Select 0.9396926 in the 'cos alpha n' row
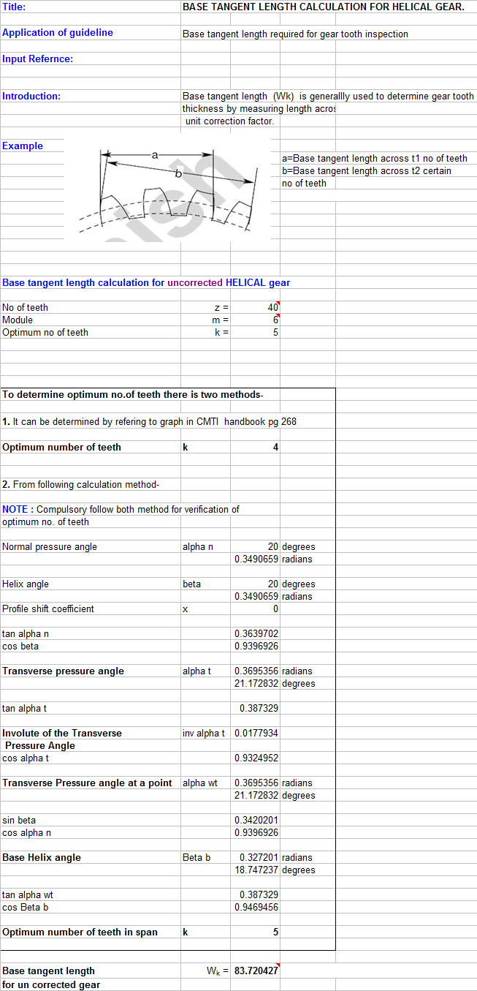 coord(256,832)
